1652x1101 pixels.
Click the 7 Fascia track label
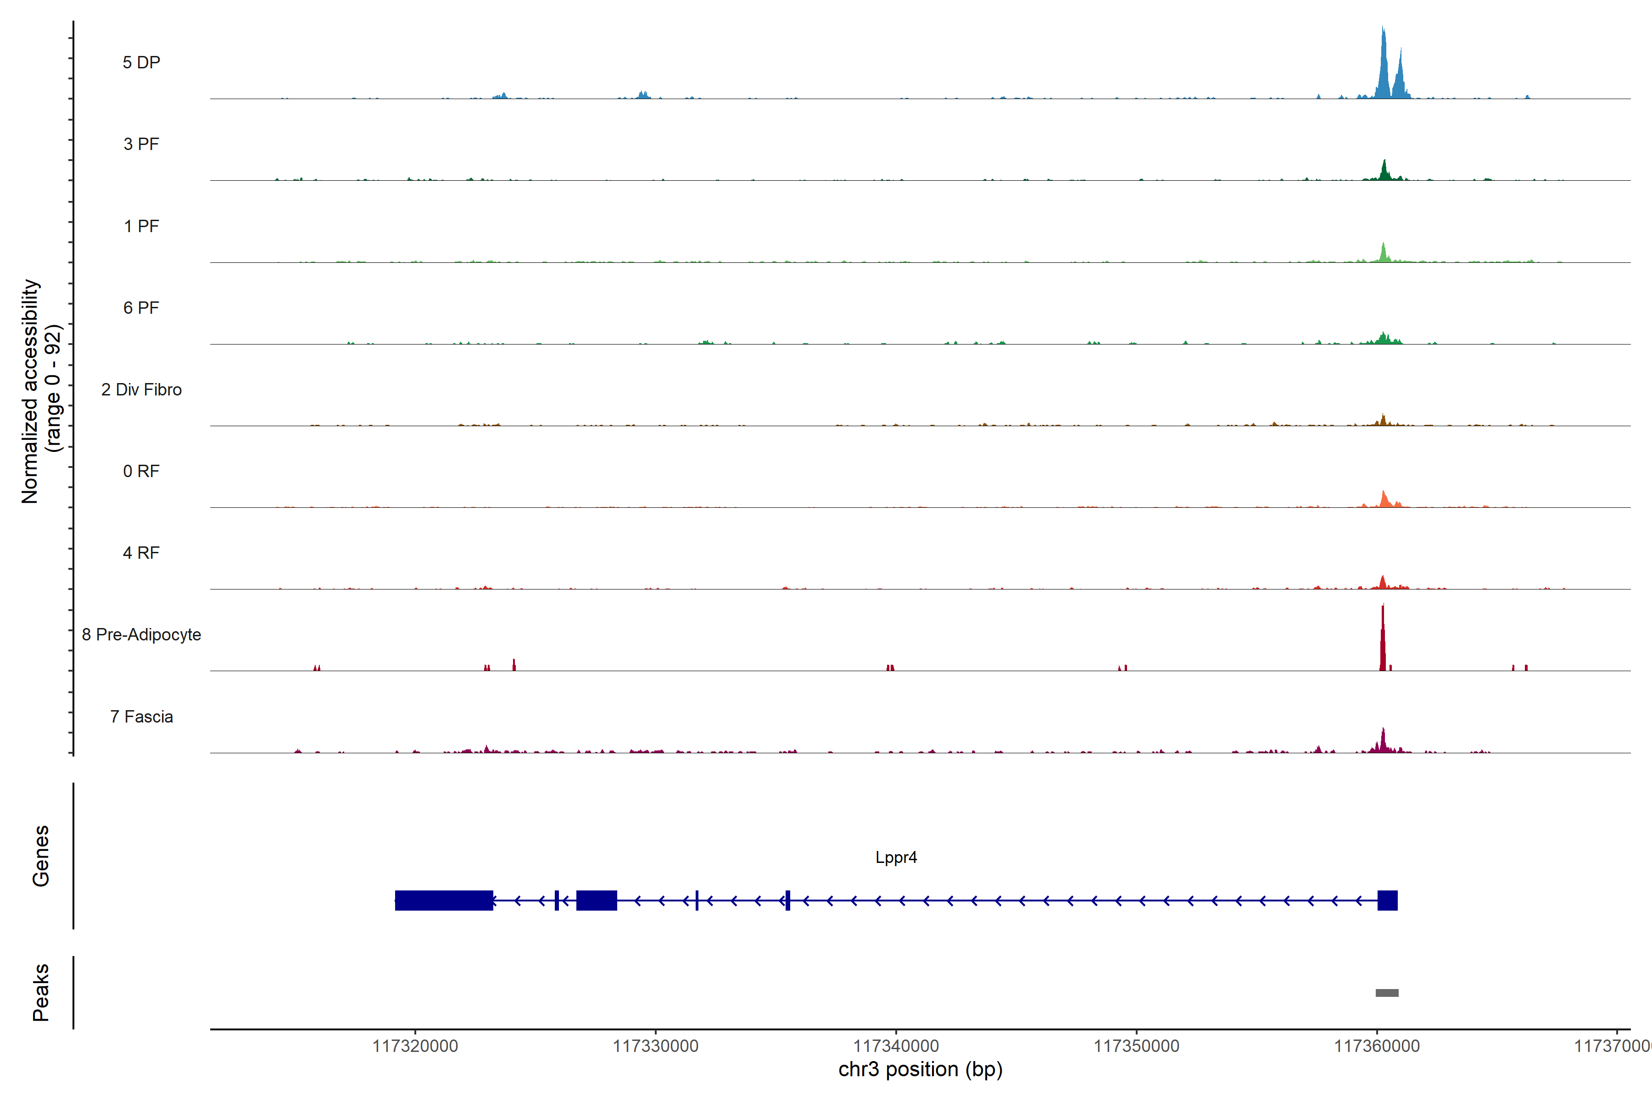141,716
